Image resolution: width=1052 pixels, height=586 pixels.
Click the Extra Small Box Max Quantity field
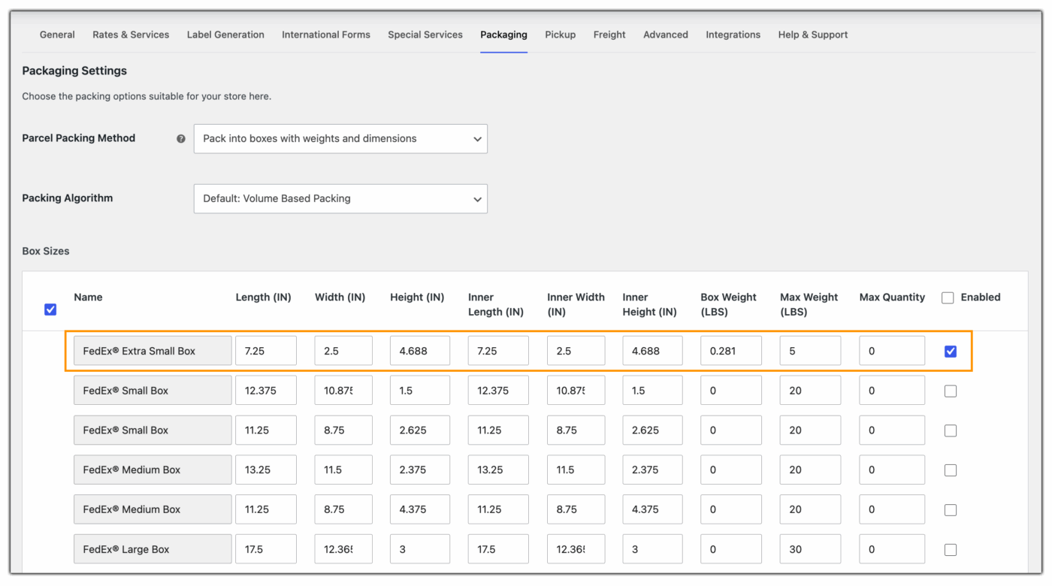pyautogui.click(x=892, y=351)
